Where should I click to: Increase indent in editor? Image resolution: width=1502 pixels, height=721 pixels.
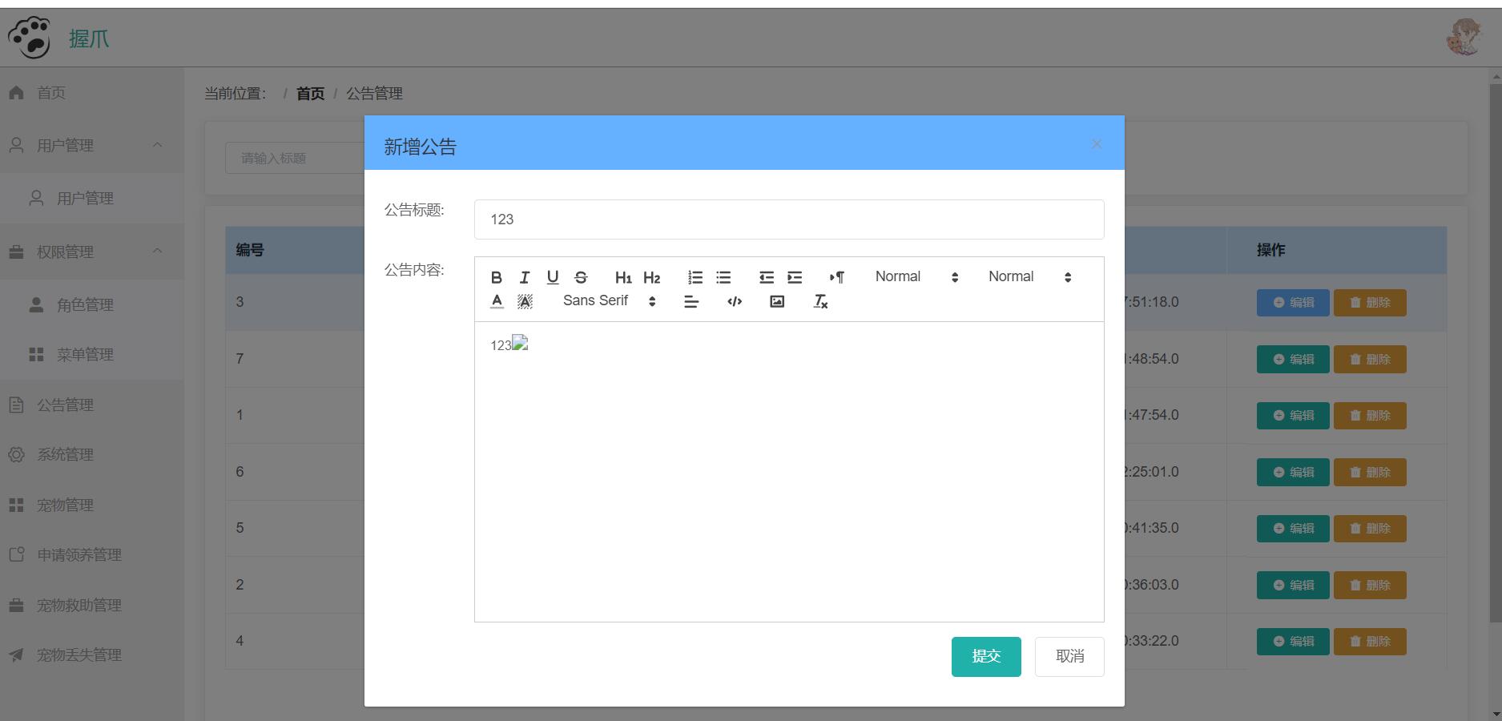[795, 277]
